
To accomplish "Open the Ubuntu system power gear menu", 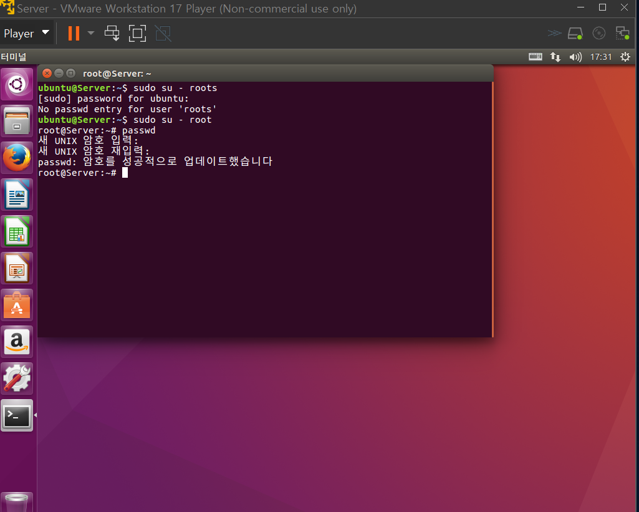I will 625,57.
